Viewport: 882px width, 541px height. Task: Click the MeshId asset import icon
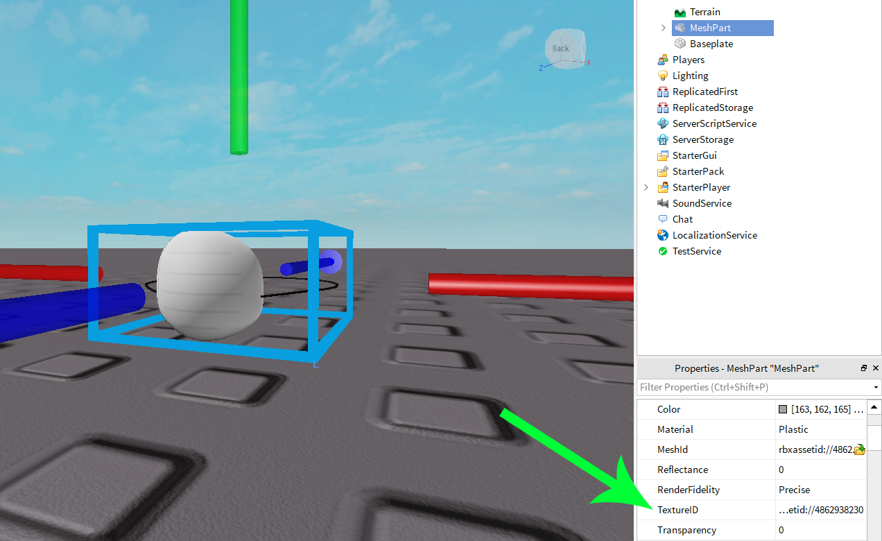click(x=860, y=449)
